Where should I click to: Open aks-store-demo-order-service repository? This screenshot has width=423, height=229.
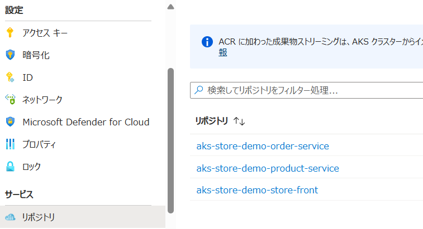[x=263, y=146]
